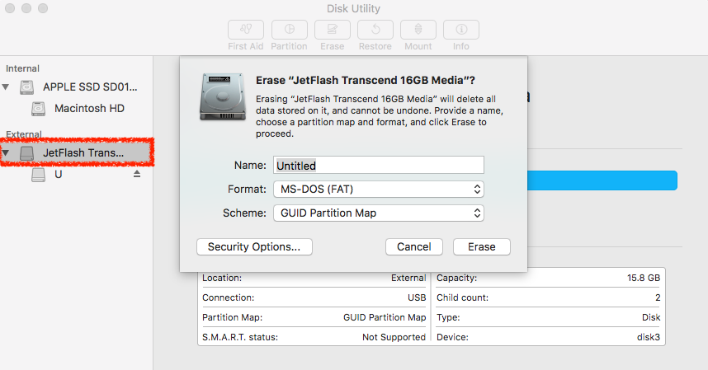Click the Device: label
Image resolution: width=708 pixels, height=370 pixels.
click(x=452, y=338)
